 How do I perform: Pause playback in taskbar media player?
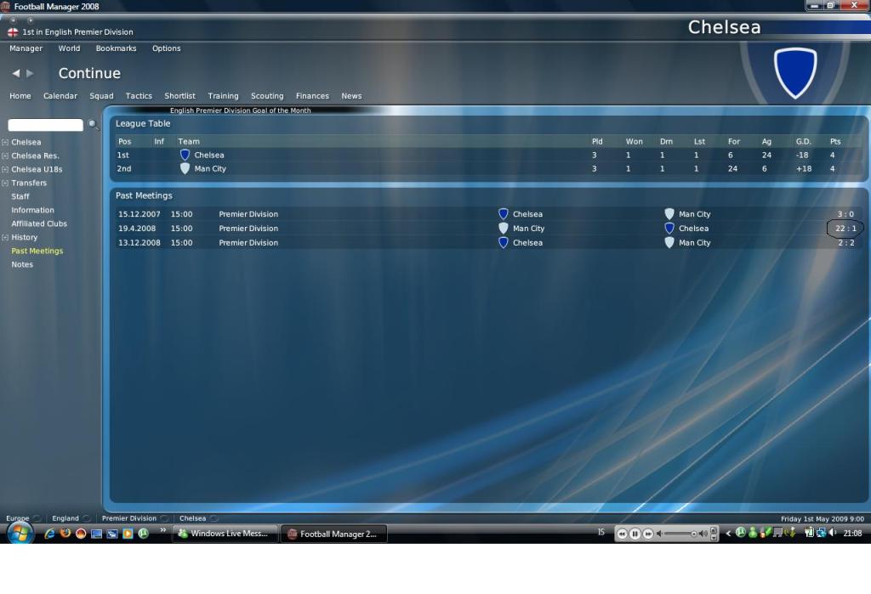tap(635, 534)
